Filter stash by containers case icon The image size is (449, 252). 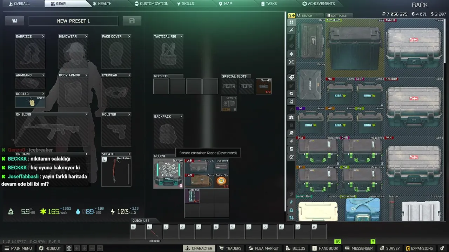(291, 118)
